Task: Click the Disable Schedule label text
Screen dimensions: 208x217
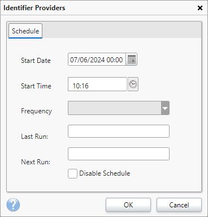Action: (x=105, y=173)
